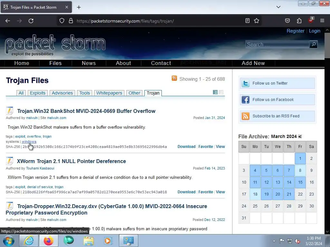
Task: Click the Twitter bird icon
Action: click(245, 83)
